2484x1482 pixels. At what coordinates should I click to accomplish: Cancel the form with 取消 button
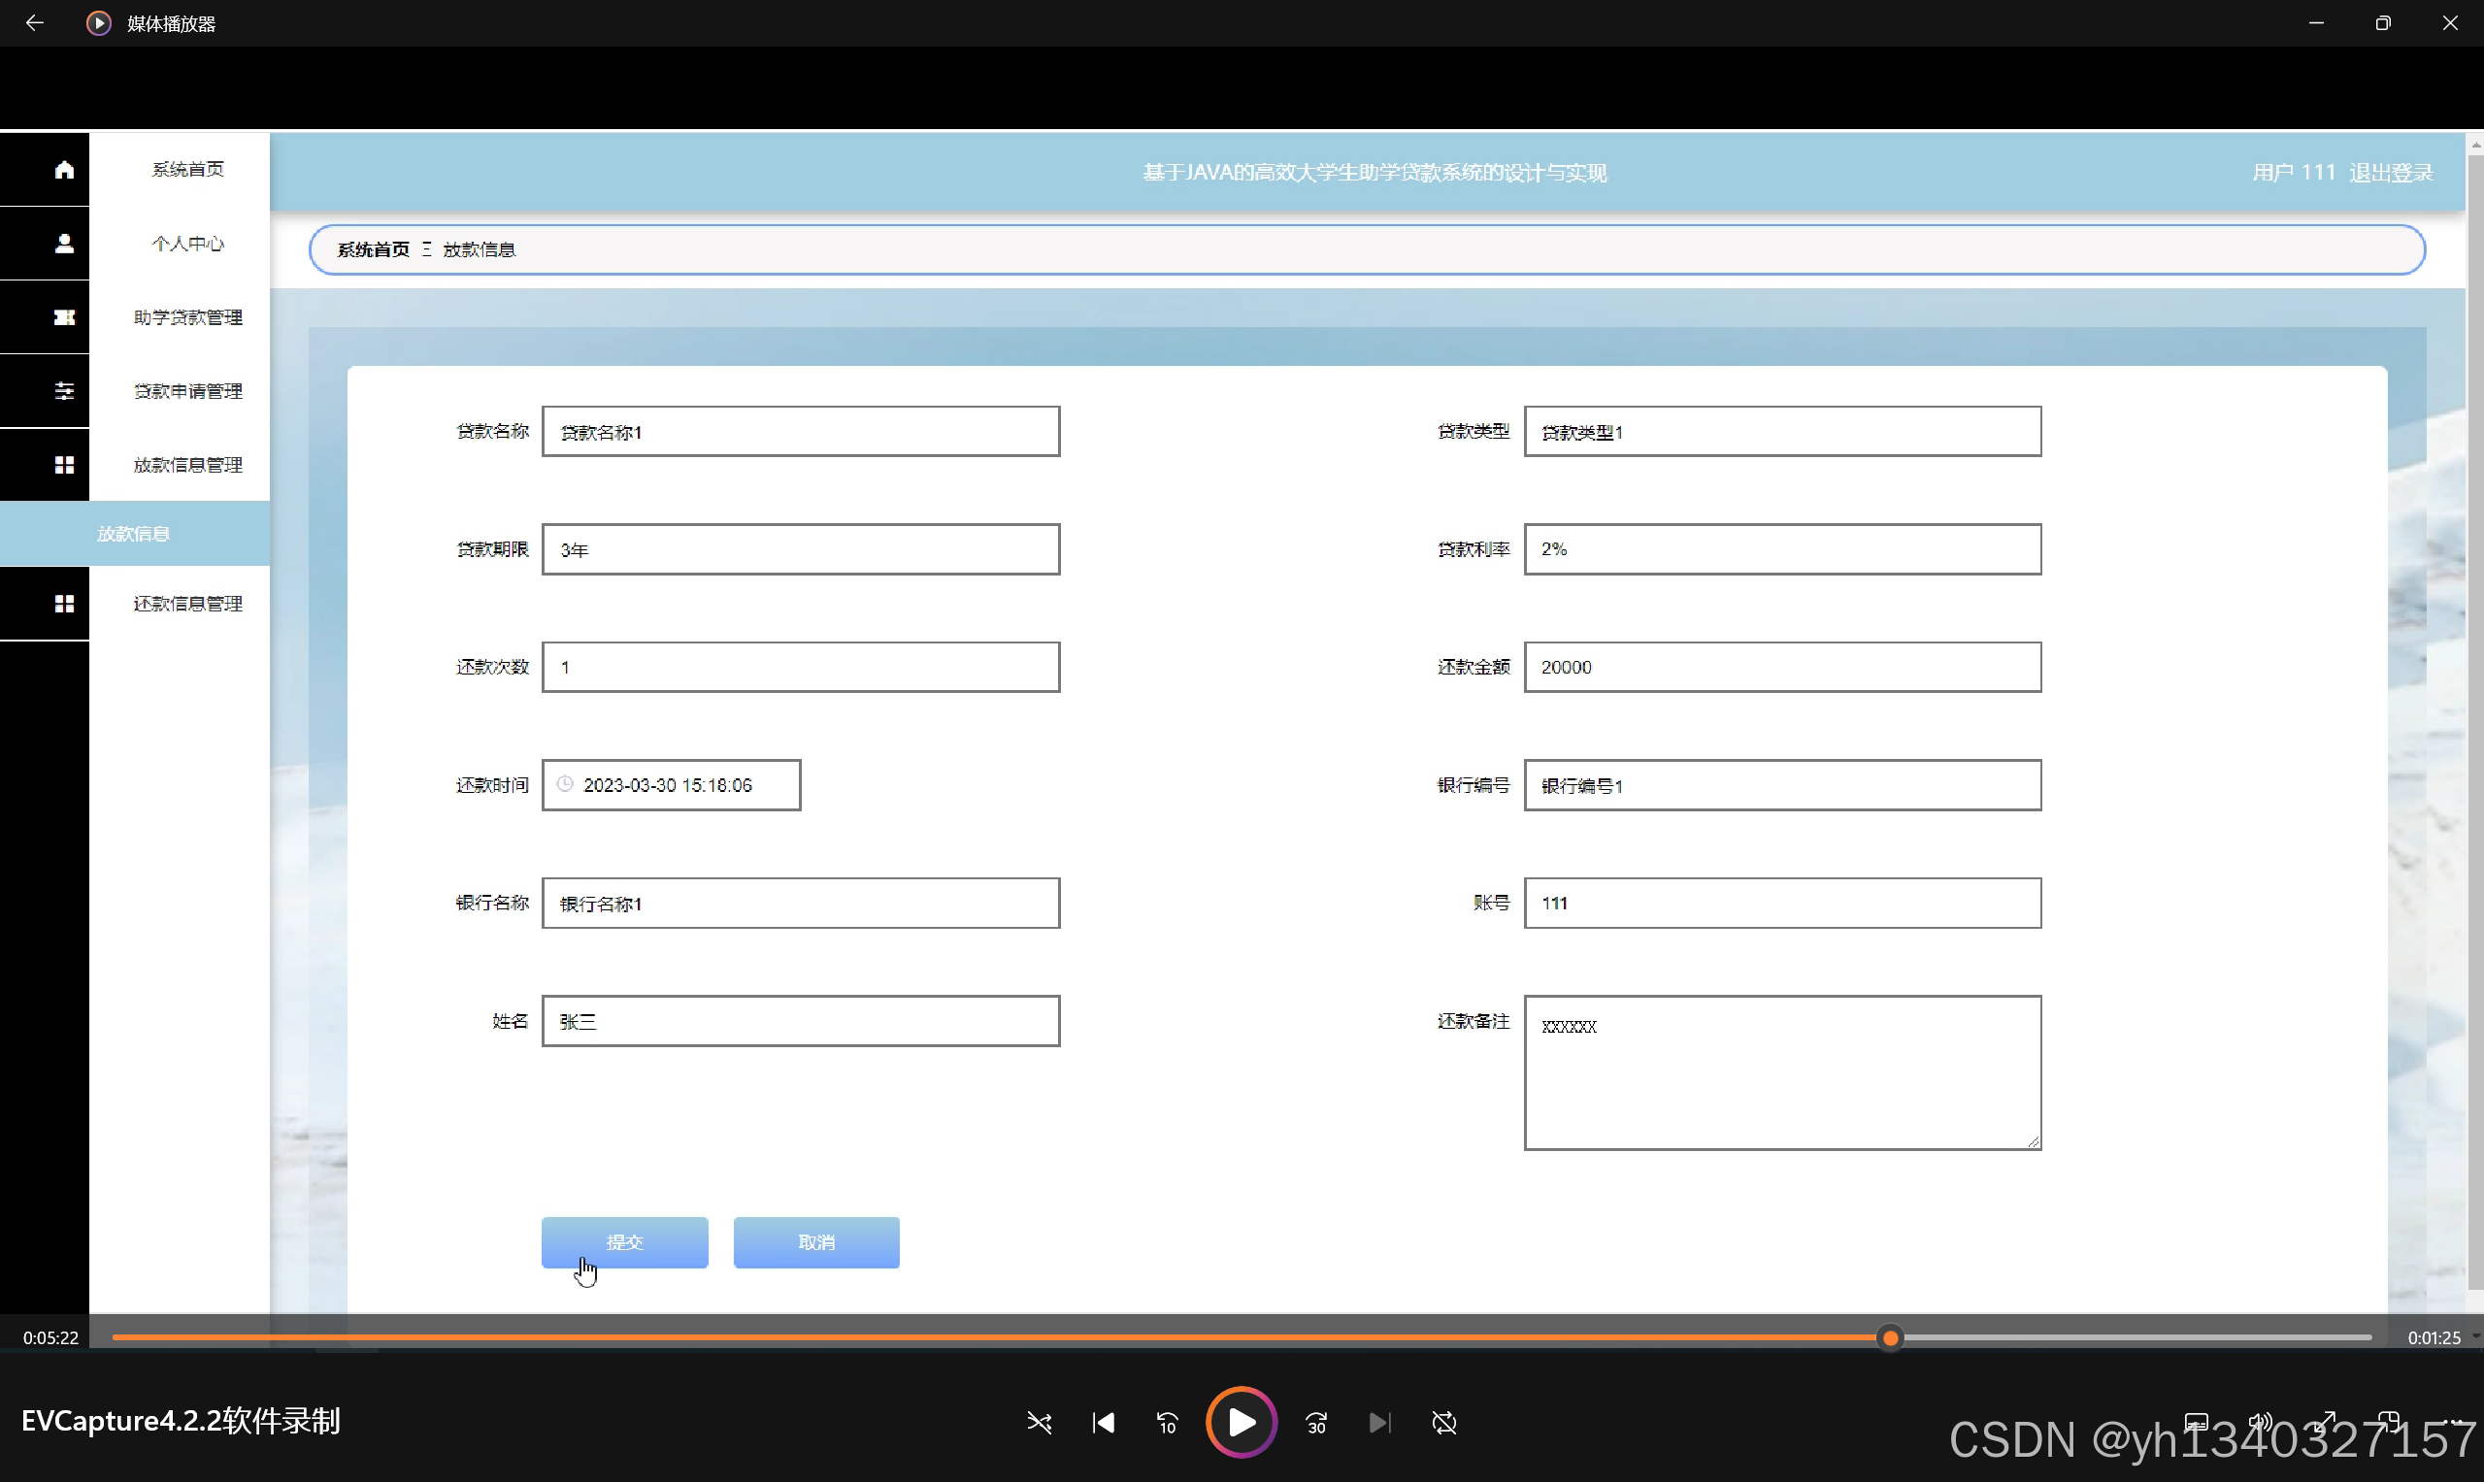point(817,1242)
